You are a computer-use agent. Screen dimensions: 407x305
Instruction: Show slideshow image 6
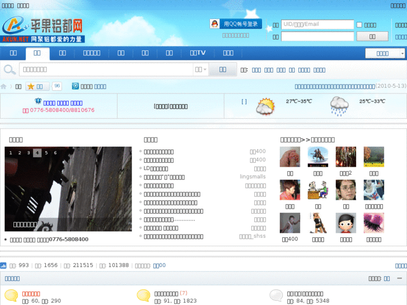55,153
